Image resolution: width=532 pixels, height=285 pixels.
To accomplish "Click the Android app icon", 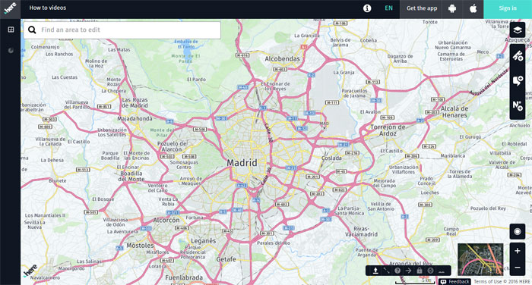I will pyautogui.click(x=452, y=9).
